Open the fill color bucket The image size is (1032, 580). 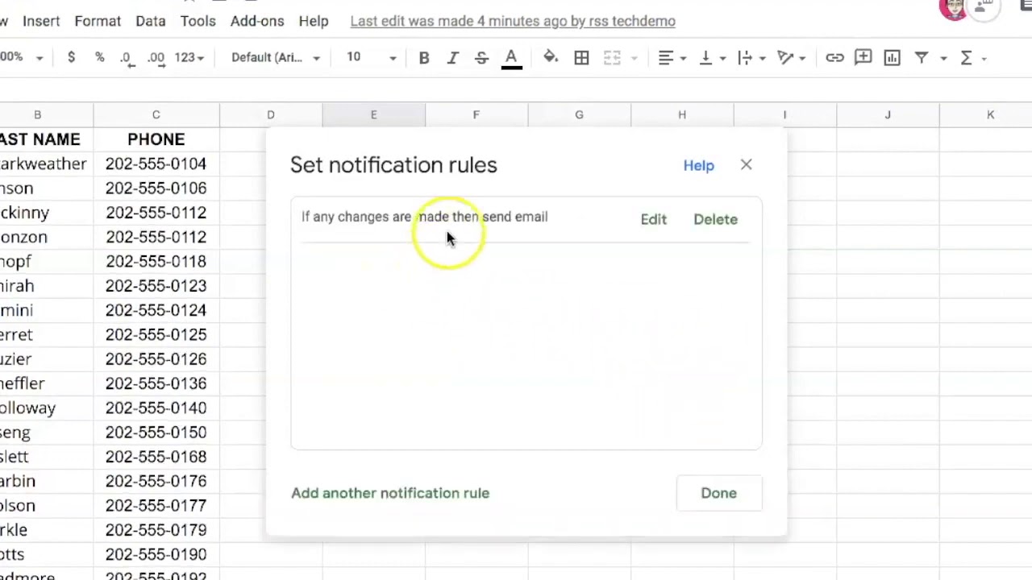coord(551,57)
